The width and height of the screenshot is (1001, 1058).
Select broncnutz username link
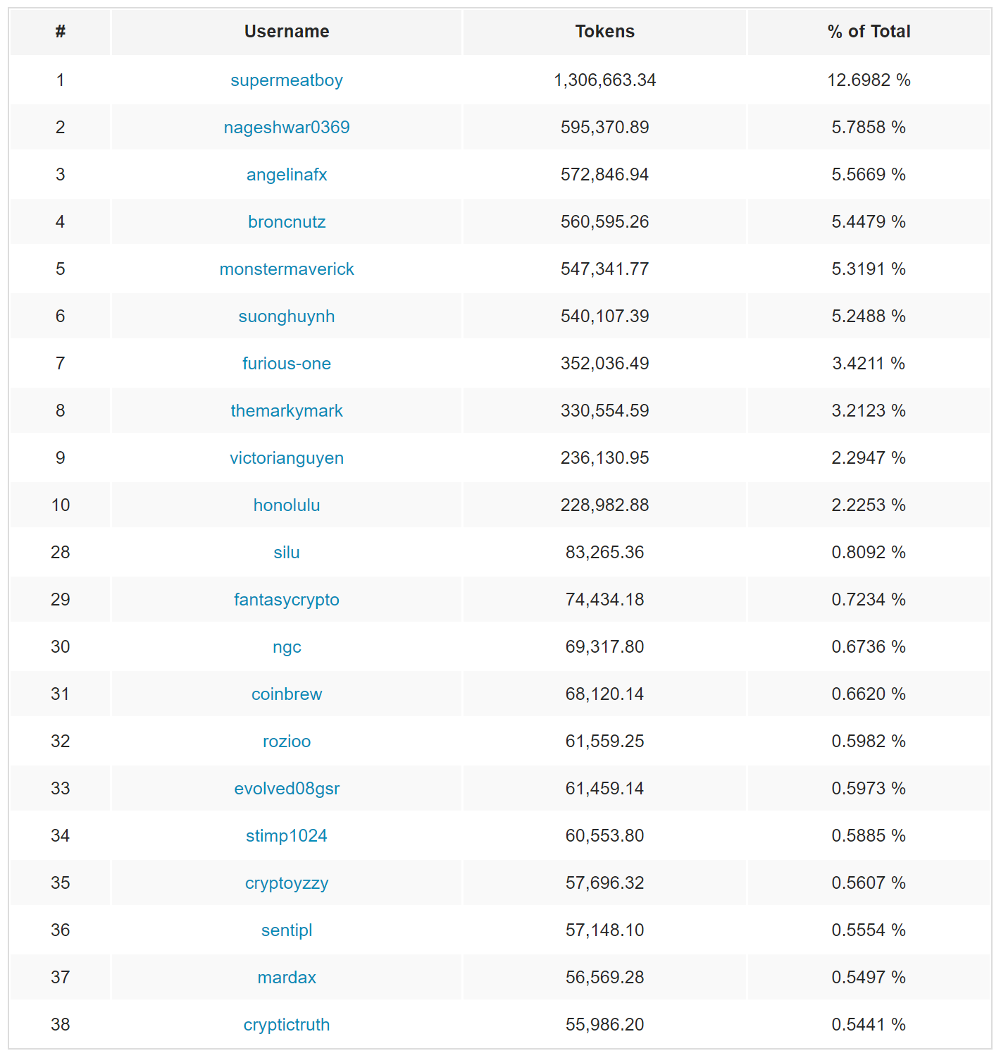pyautogui.click(x=287, y=222)
